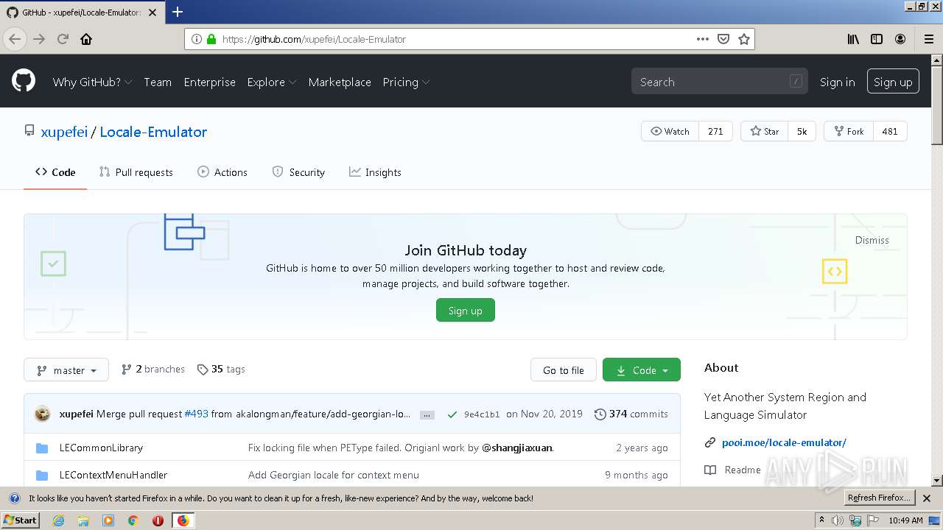
Task: Open the Locale-Emulator repository link
Action: pyautogui.click(x=153, y=132)
